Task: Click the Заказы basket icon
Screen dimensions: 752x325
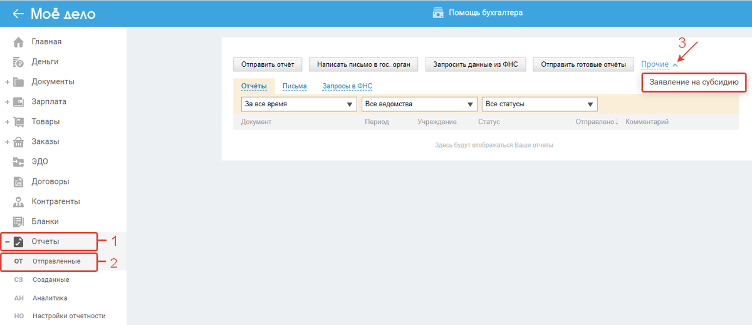Action: pyautogui.click(x=19, y=142)
